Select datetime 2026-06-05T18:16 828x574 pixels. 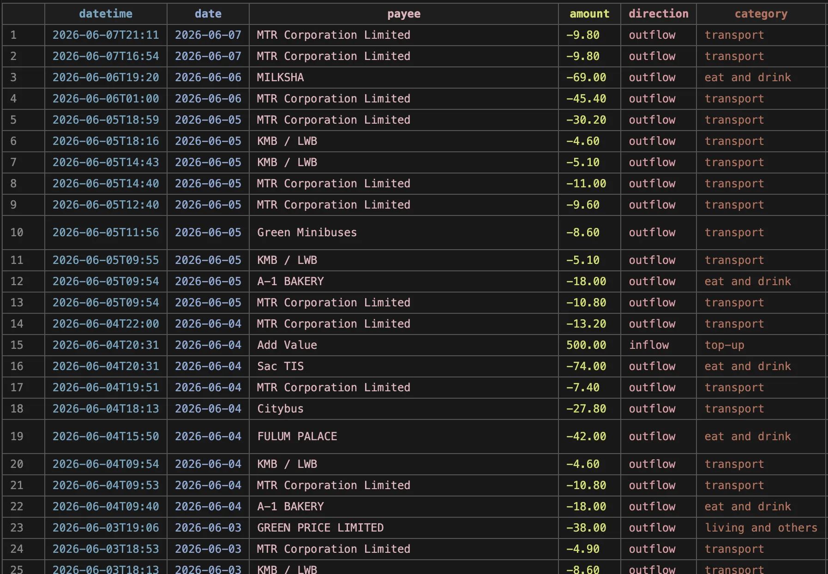(106, 141)
